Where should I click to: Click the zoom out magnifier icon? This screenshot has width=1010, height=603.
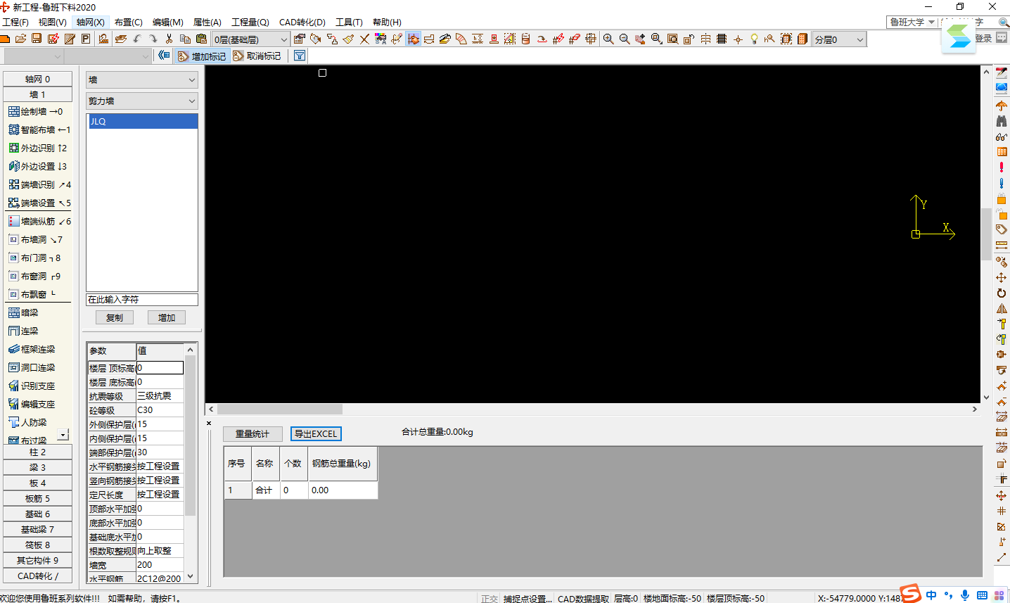coord(625,39)
